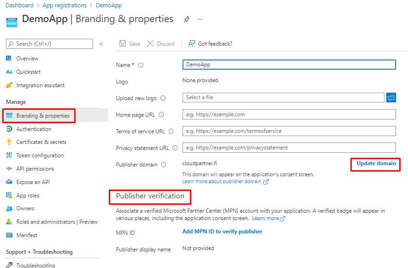The width and height of the screenshot is (408, 268).
Task: Open the API permissions page
Action: coord(35,169)
